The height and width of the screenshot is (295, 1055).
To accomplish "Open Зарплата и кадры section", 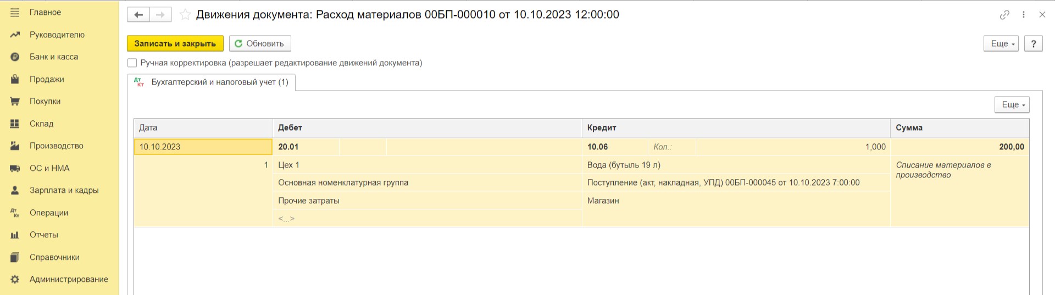I will coord(64,190).
